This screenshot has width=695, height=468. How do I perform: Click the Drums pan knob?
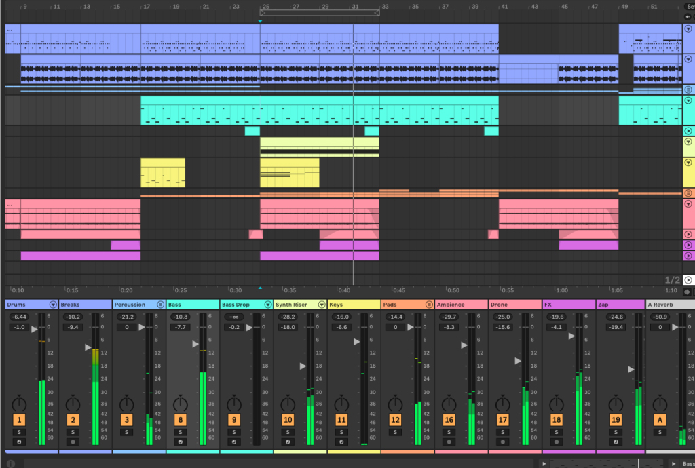pos(19,404)
